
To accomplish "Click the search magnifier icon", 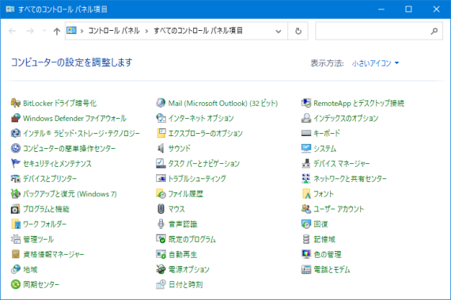I will 434,31.
